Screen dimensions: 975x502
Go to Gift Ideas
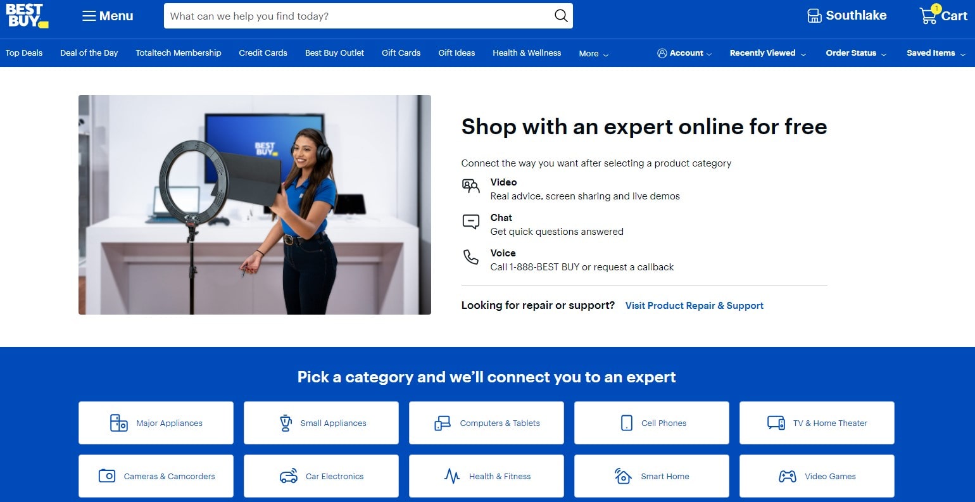tap(456, 53)
